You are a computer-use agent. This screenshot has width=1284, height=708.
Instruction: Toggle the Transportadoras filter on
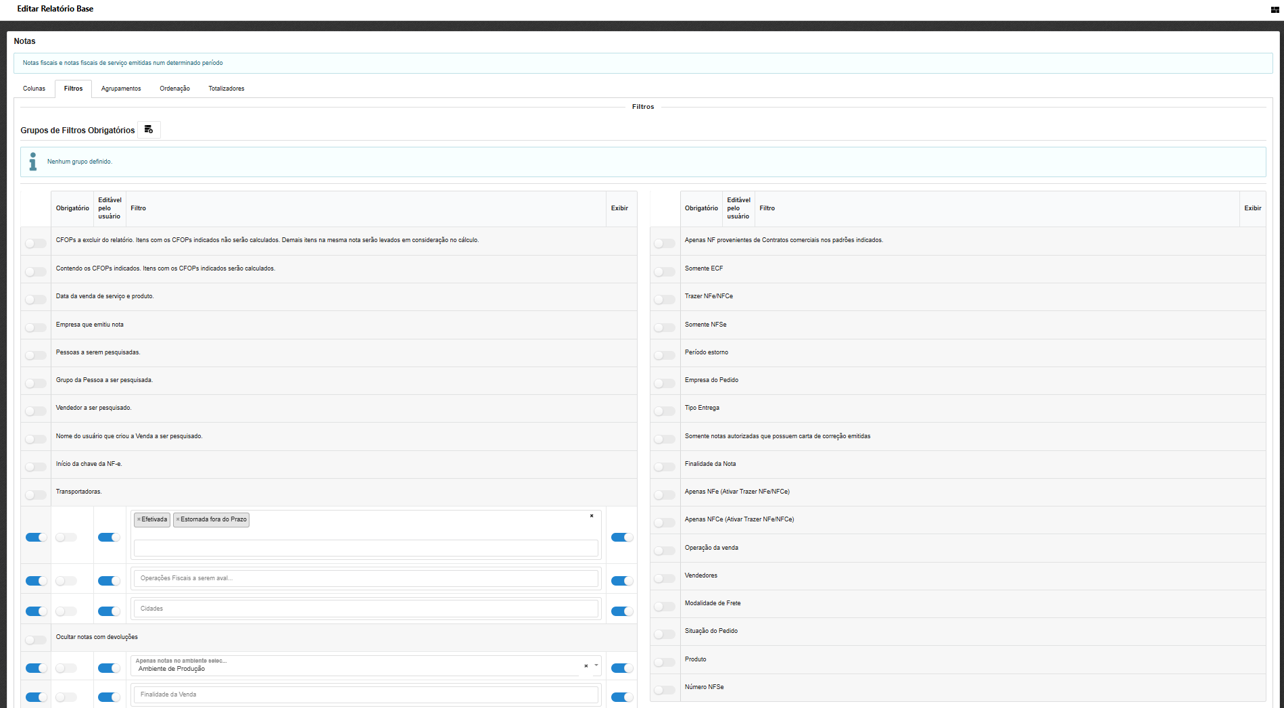(36, 495)
